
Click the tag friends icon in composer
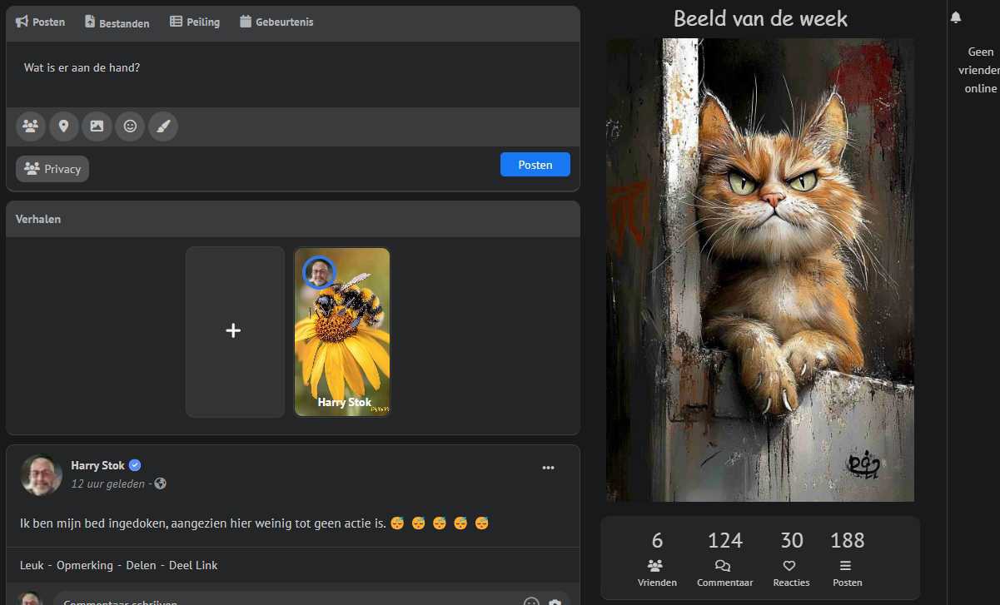click(31, 126)
